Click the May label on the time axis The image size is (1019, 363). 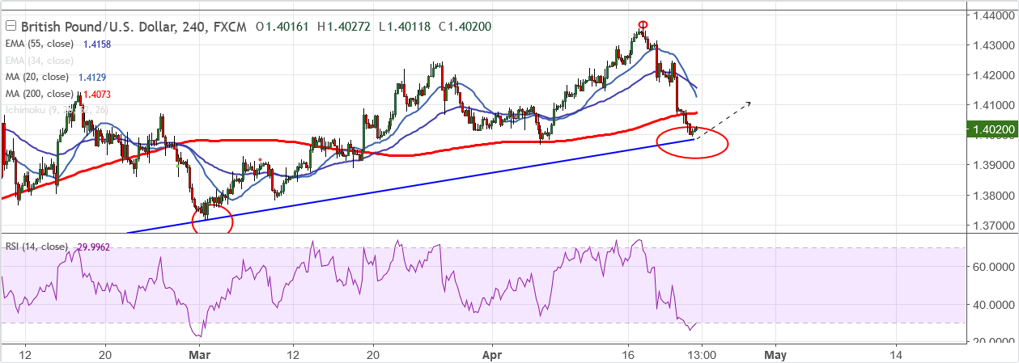coord(775,354)
